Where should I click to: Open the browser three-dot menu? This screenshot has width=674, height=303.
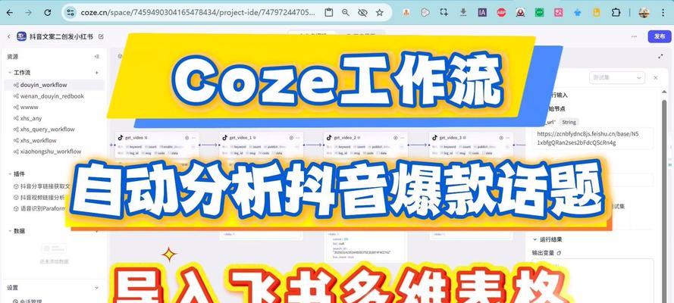point(663,12)
